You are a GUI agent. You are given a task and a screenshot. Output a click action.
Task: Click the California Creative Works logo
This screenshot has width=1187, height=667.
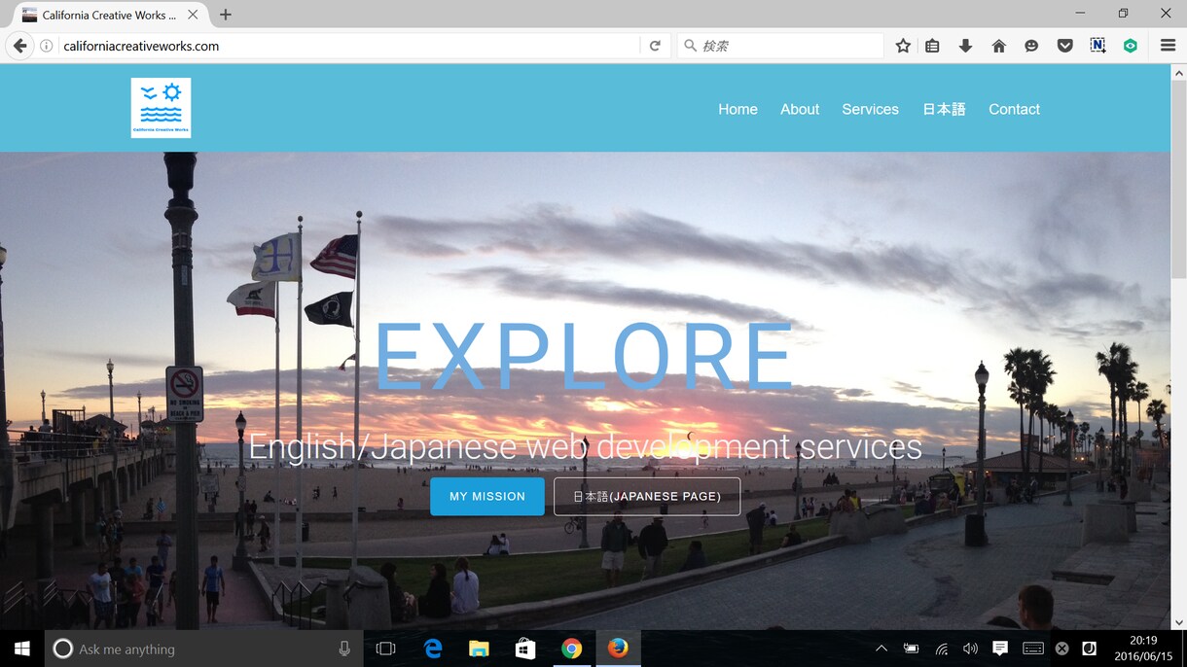[x=161, y=108]
